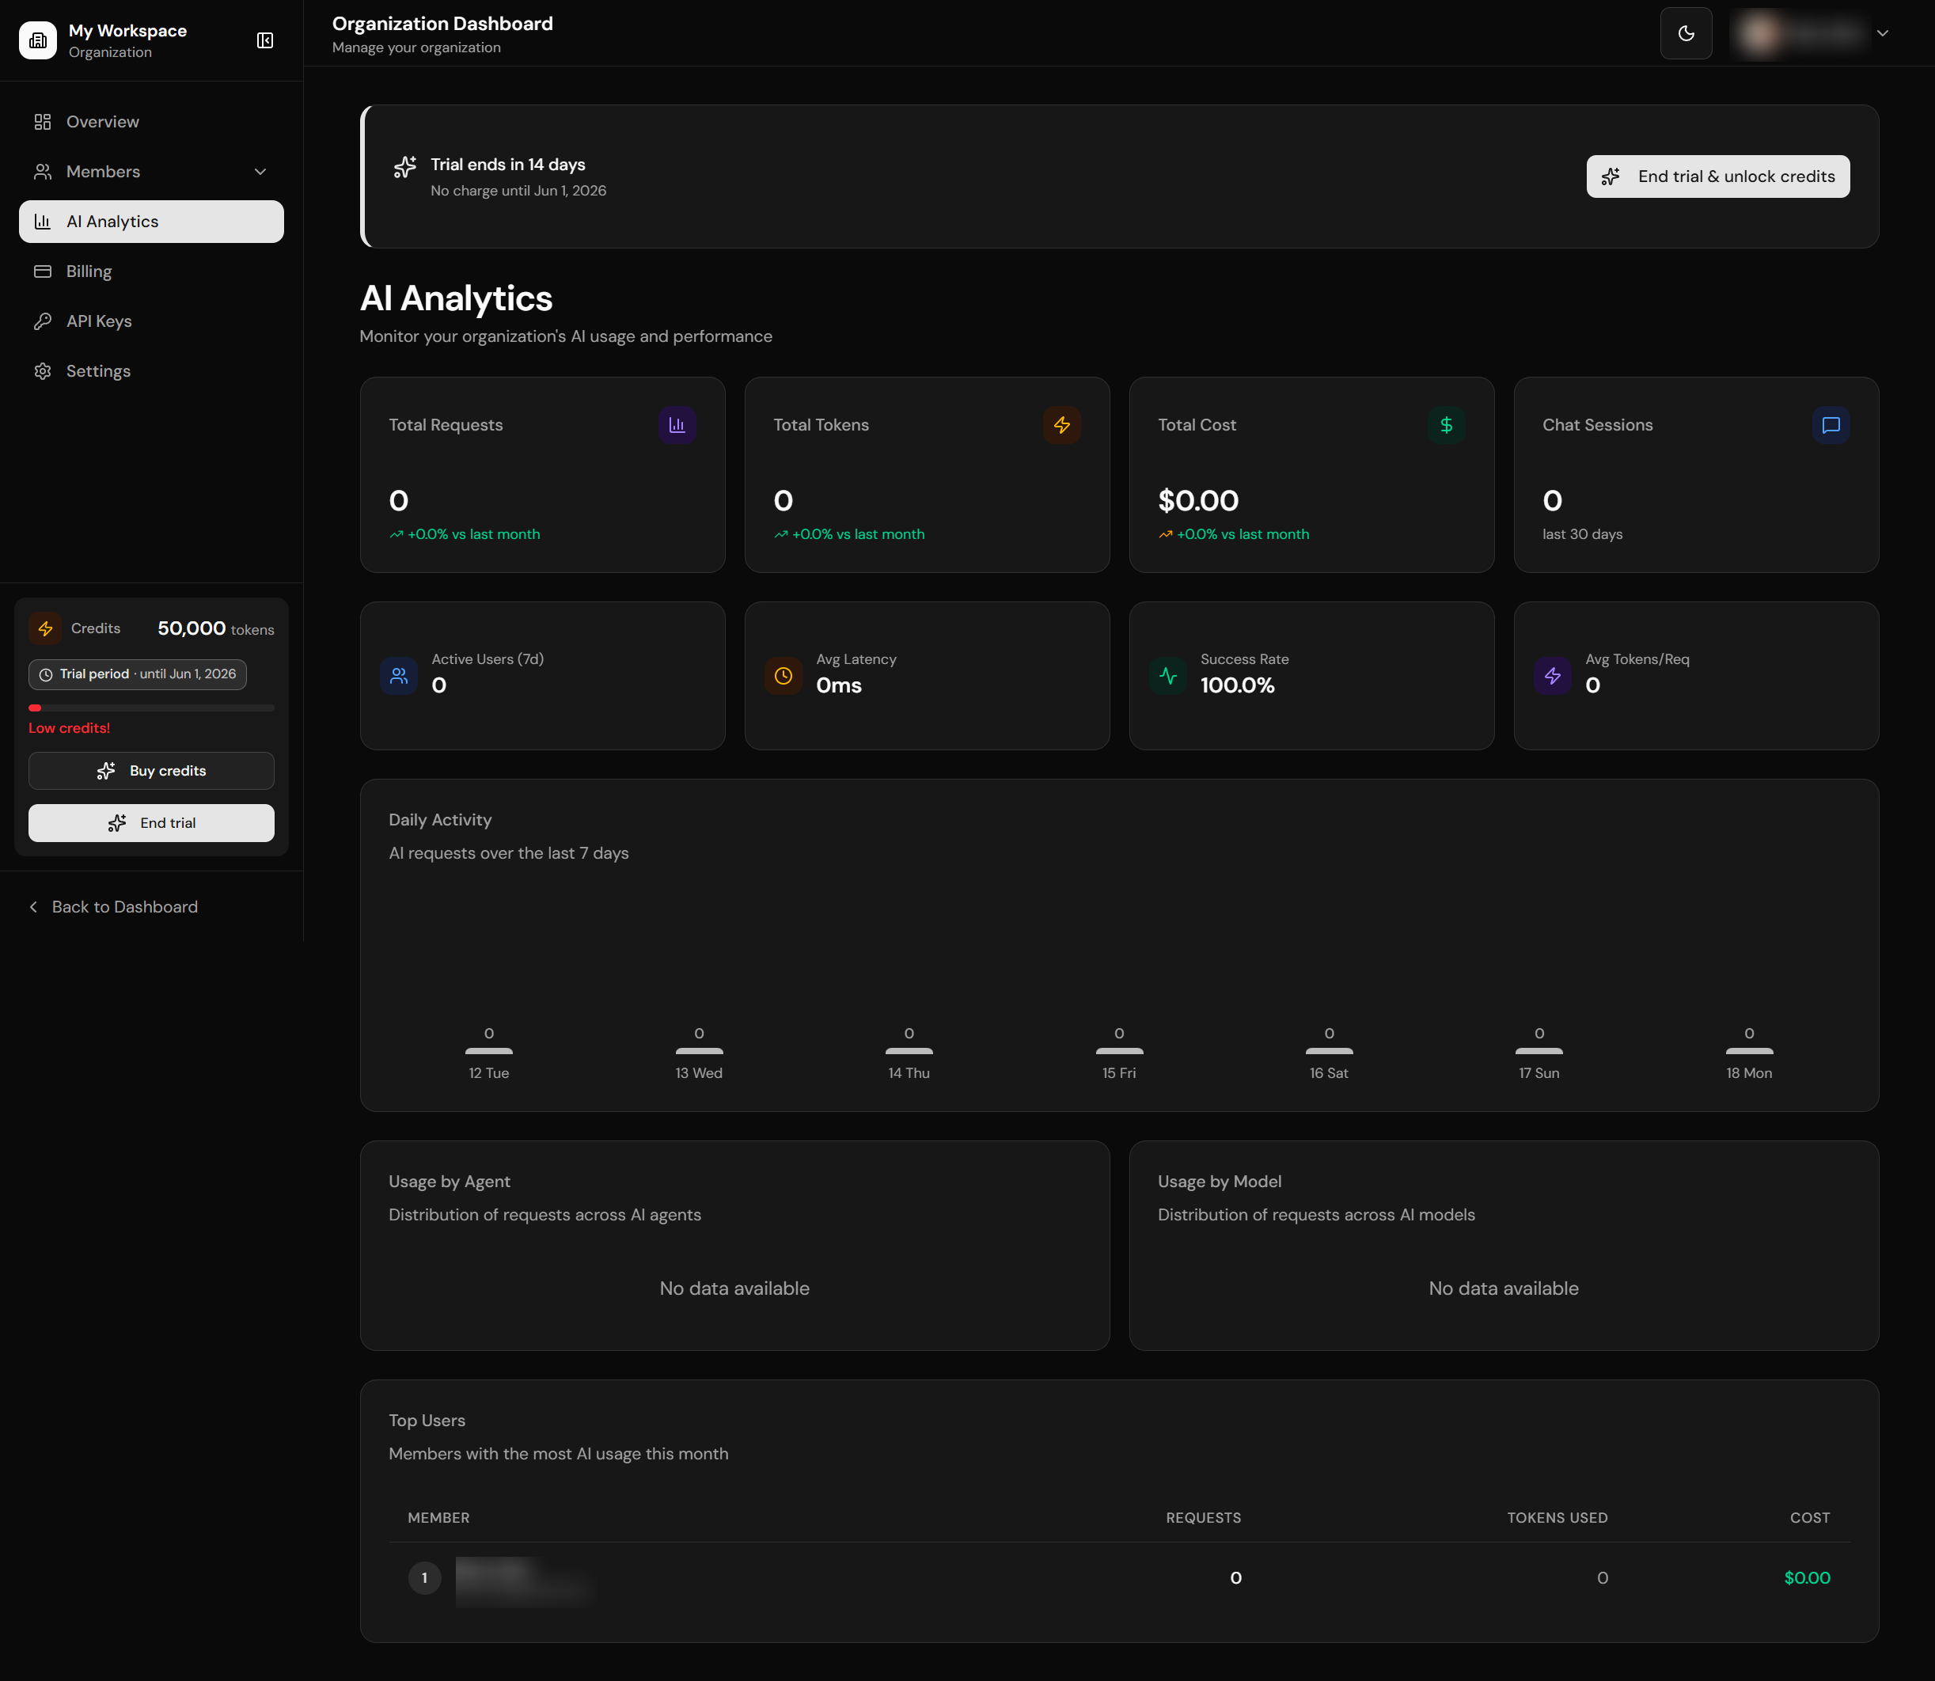1935x1681 pixels.
Task: Click the 15 Fri bar in Daily Activity
Action: pos(1119,1051)
